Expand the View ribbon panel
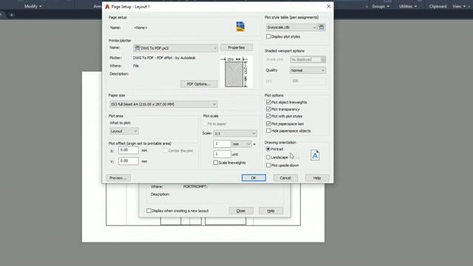Viewport: 473px width, 266px height. coord(459,6)
